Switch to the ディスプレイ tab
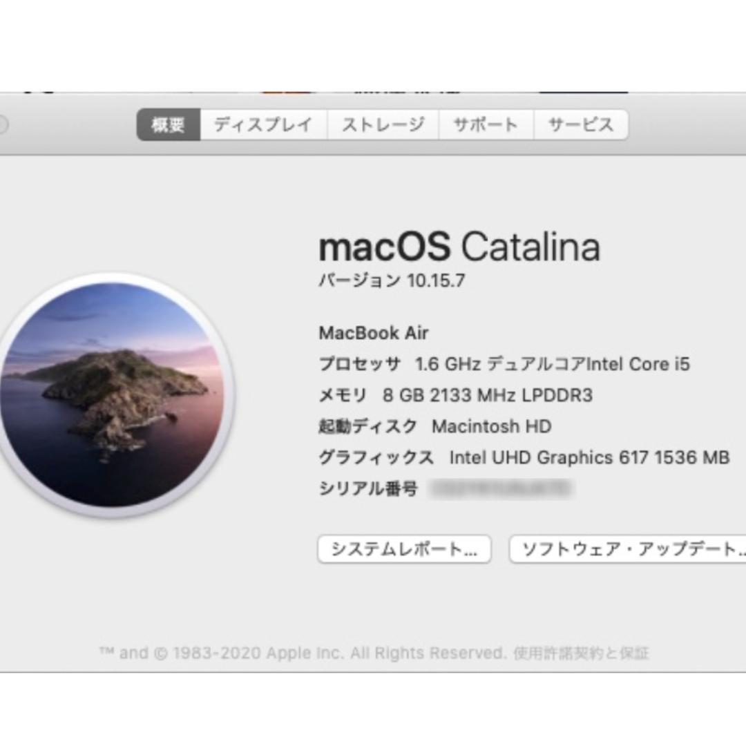This screenshot has height=746, width=746. [x=264, y=124]
